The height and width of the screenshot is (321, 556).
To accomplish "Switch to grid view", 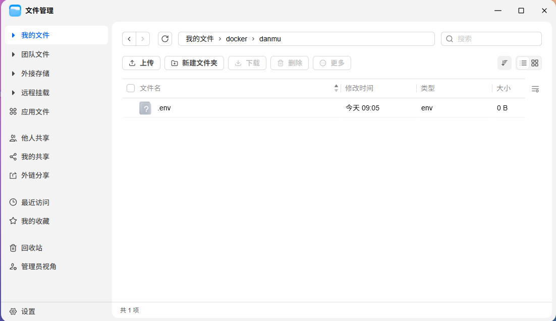I will point(535,63).
